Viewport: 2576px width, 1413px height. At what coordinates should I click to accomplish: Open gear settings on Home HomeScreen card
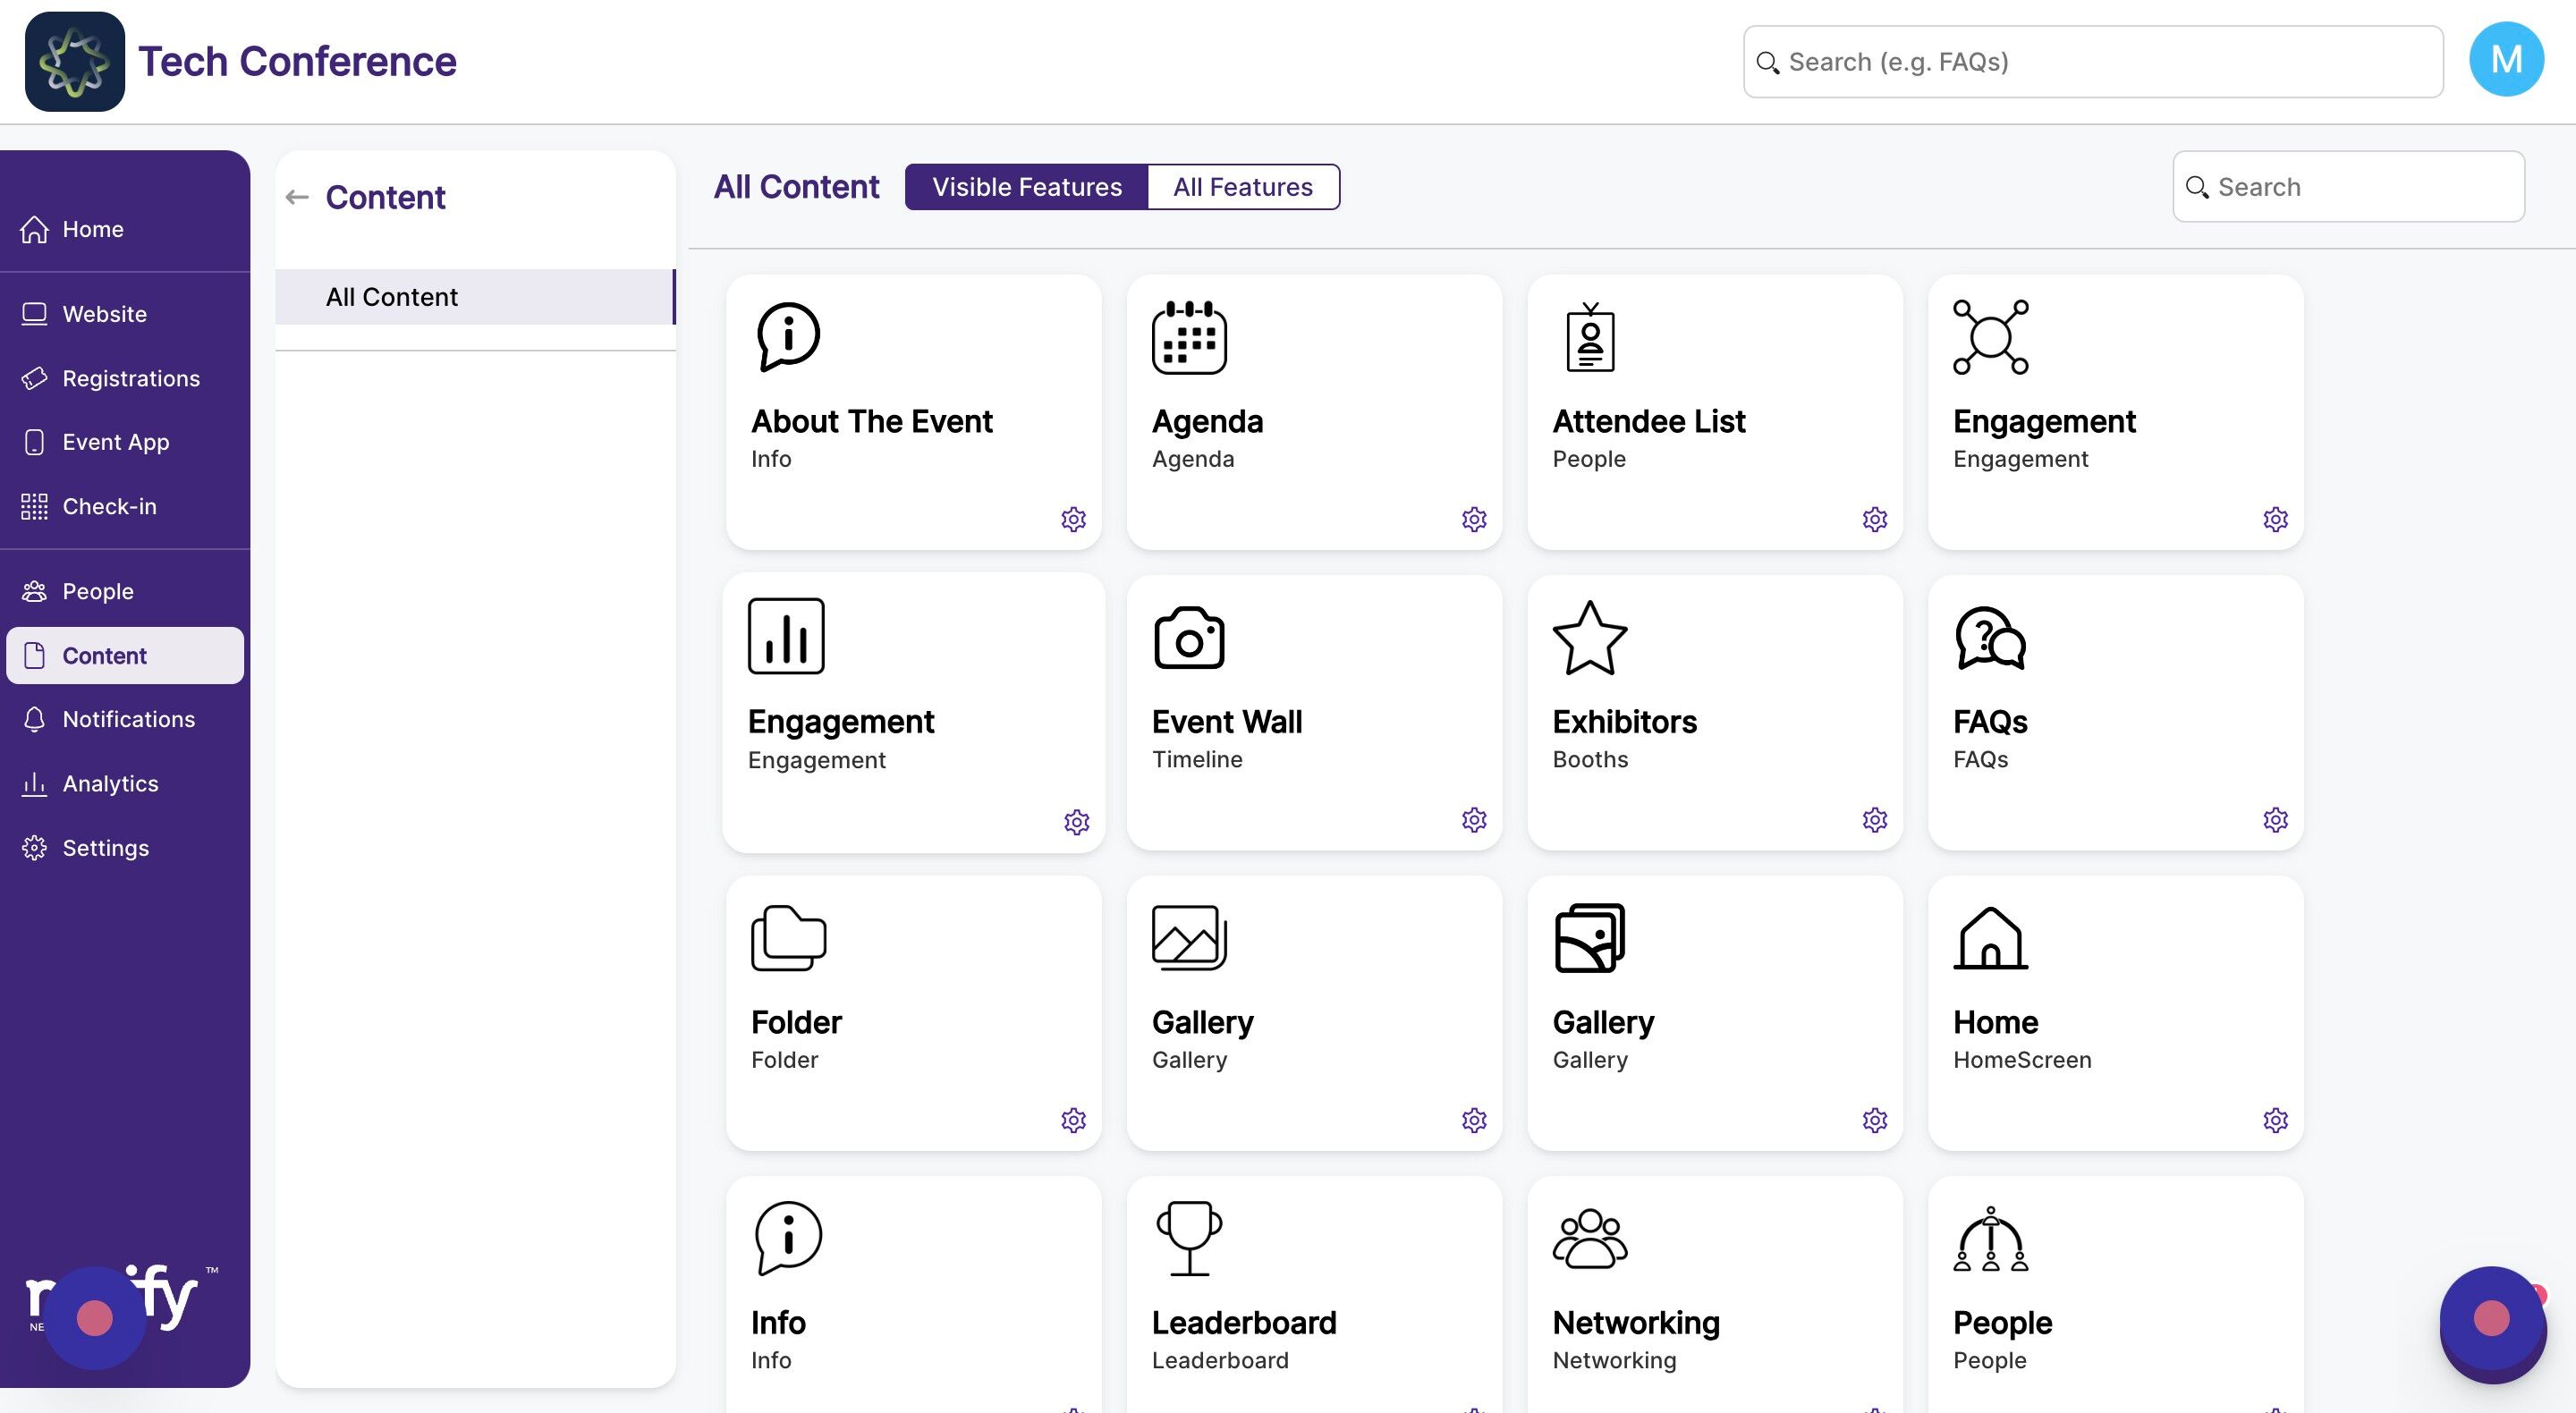click(2275, 1120)
